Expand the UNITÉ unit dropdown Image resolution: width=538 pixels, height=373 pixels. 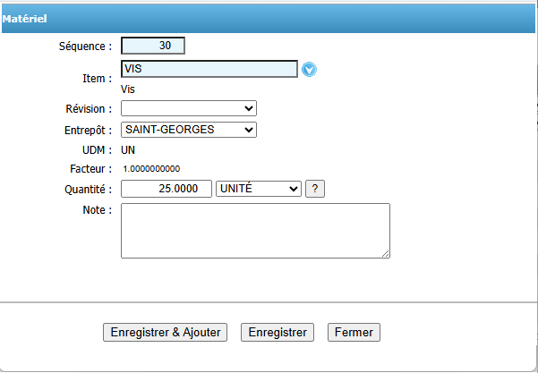[x=259, y=189]
